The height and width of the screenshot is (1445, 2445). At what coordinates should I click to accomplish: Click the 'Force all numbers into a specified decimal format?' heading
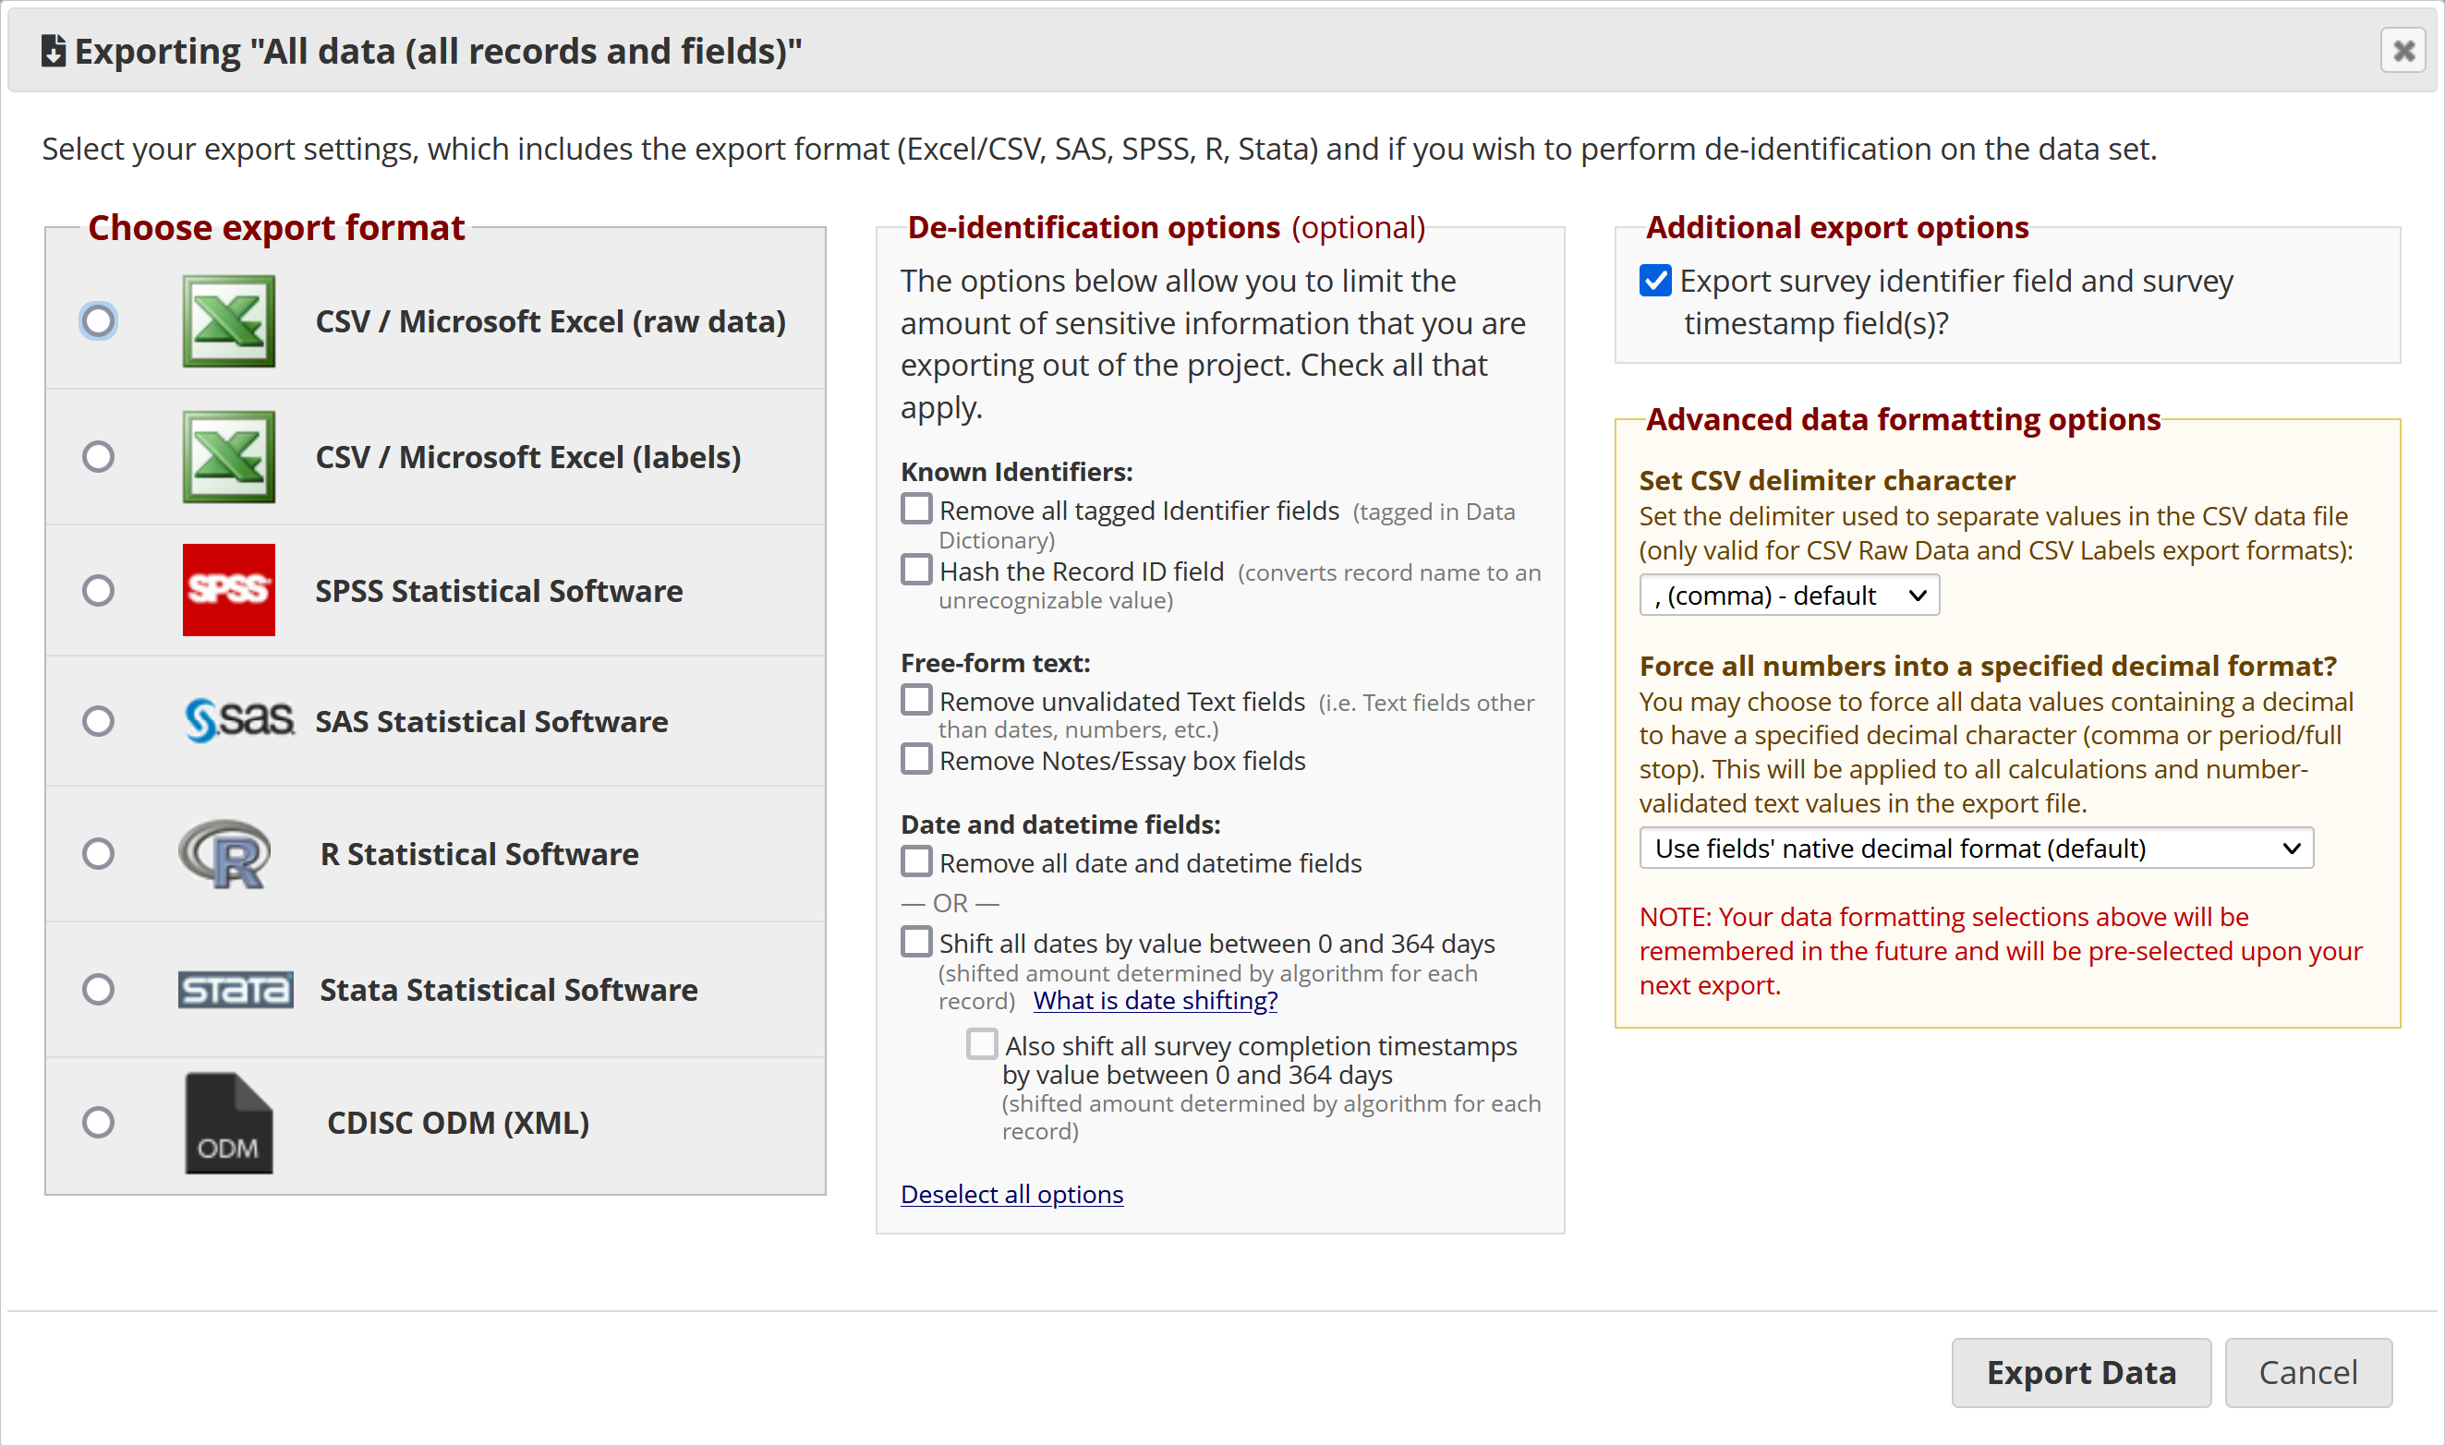(1987, 666)
